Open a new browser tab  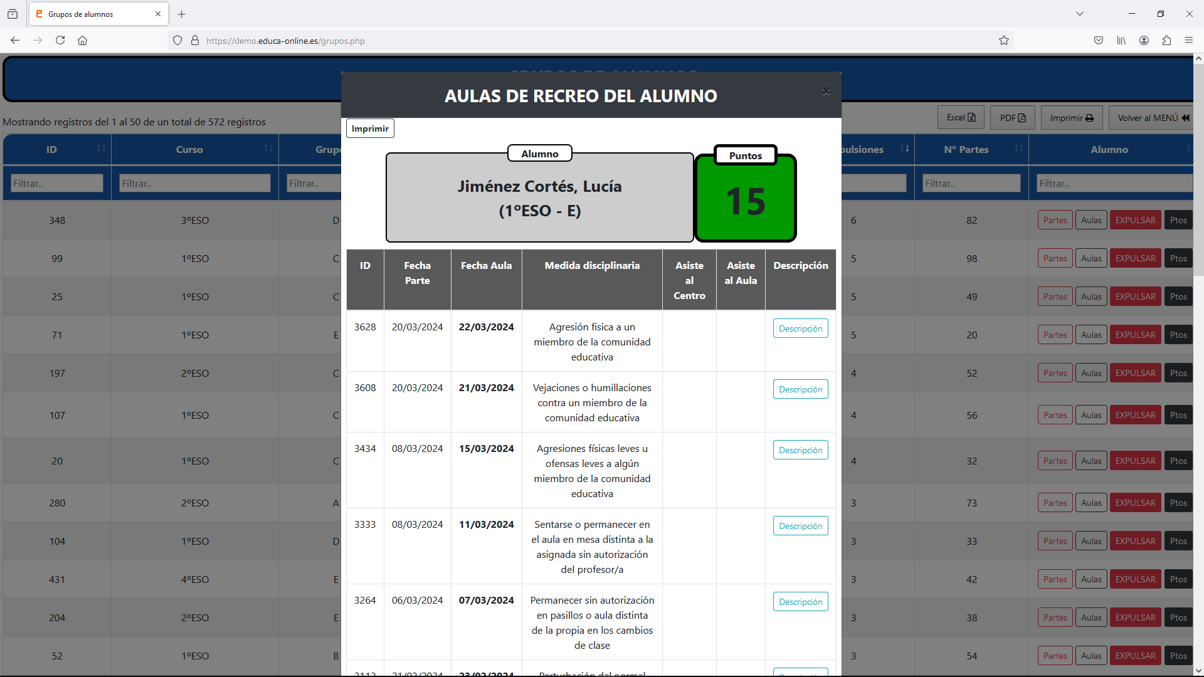pyautogui.click(x=182, y=14)
